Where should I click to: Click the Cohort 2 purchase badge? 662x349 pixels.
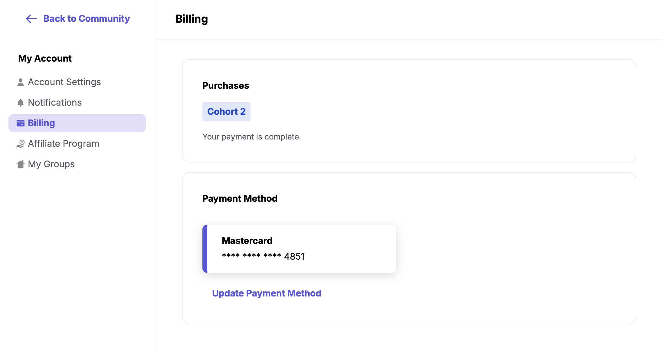[226, 112]
